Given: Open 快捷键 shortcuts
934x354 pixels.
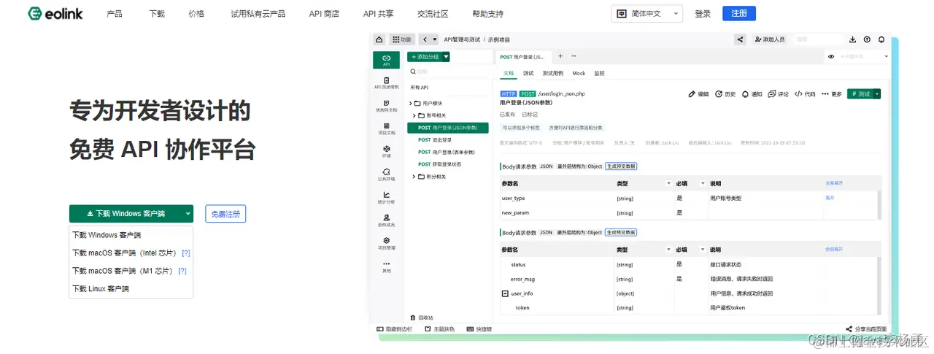Looking at the screenshot, I should [479, 329].
